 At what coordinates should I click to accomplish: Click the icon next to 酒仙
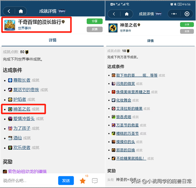[x=10, y=138]
